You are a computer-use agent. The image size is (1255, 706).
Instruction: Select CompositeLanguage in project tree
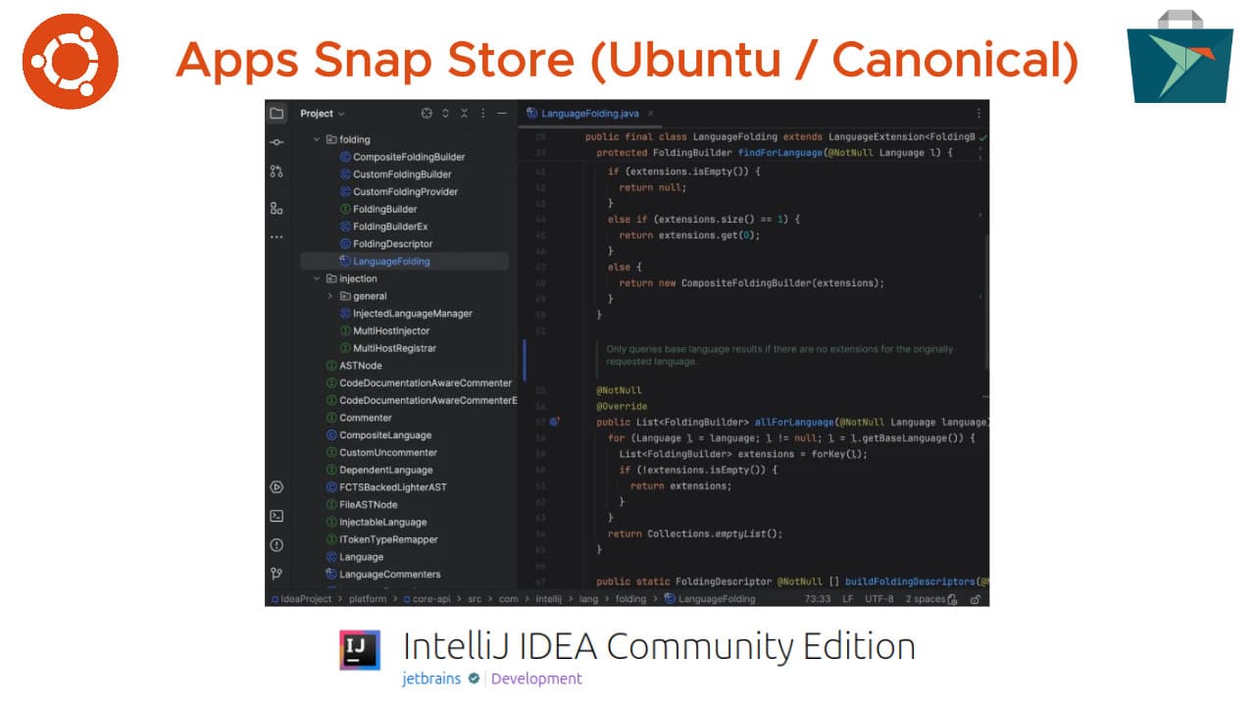tap(378, 435)
